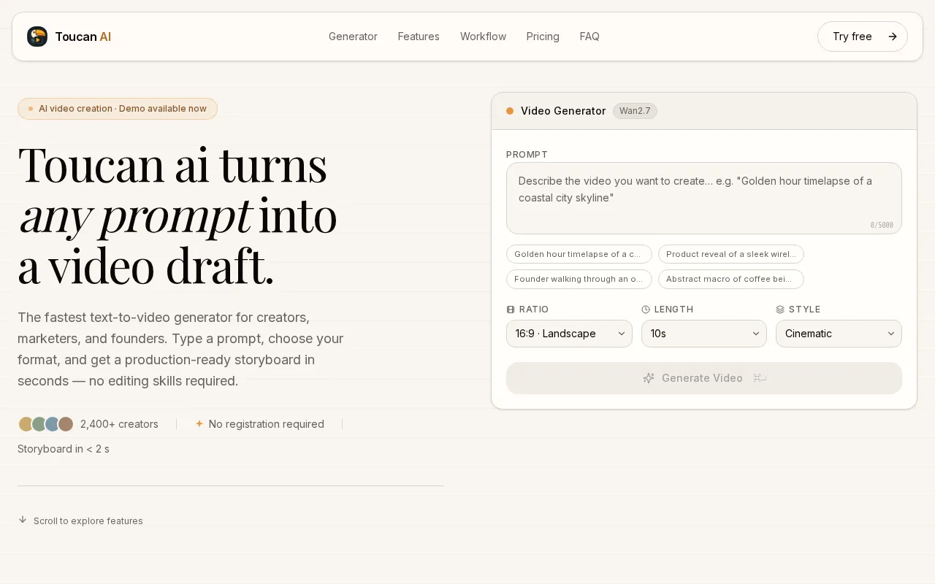Click the PROMPT field label
The height and width of the screenshot is (584, 935).
click(527, 155)
